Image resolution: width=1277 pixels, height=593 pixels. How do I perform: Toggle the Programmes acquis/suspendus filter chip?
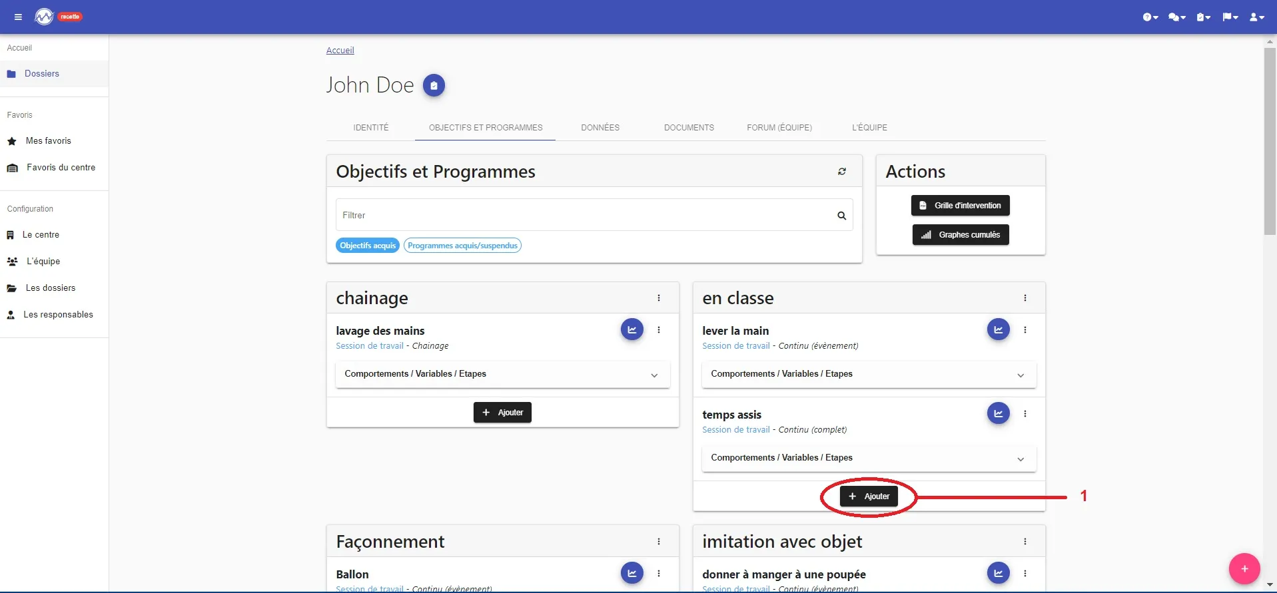(x=462, y=246)
